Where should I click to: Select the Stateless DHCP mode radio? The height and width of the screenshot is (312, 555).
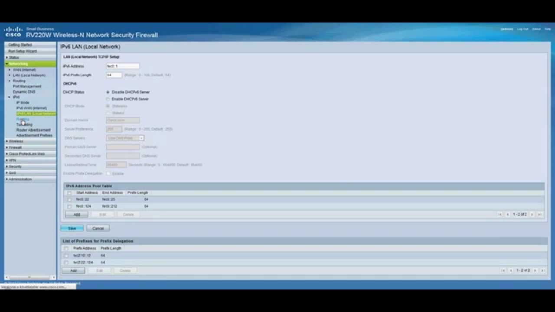click(x=108, y=106)
